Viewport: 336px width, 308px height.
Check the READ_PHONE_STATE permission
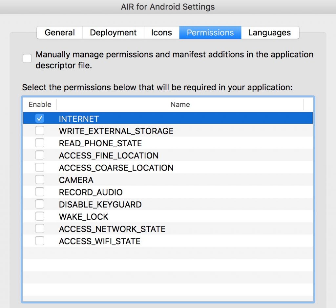[x=40, y=143]
